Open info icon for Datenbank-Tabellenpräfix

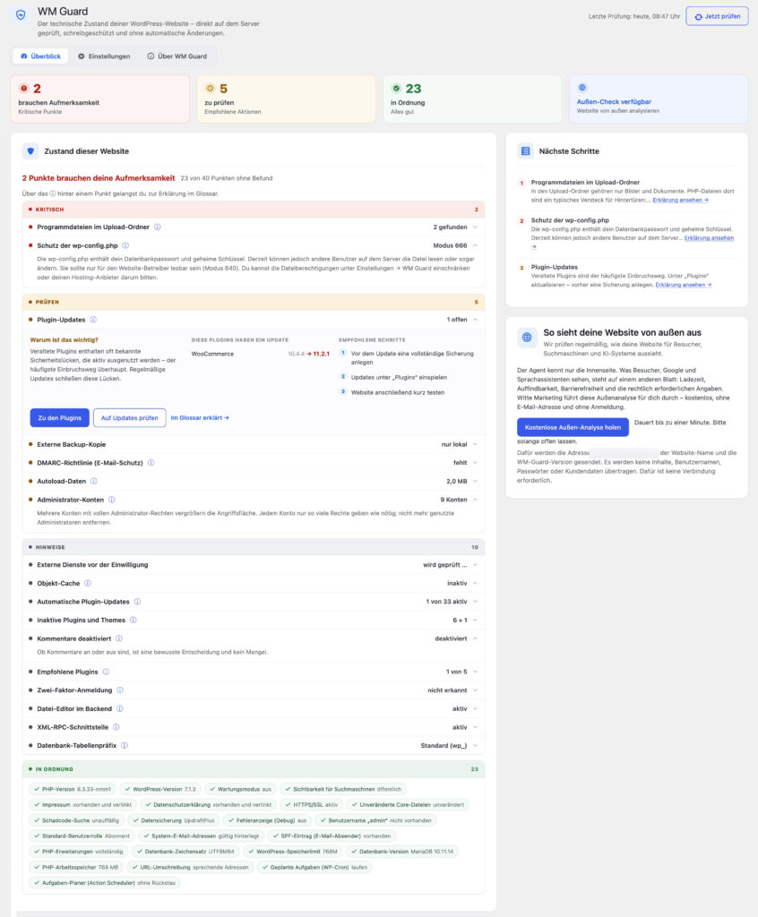(x=125, y=746)
